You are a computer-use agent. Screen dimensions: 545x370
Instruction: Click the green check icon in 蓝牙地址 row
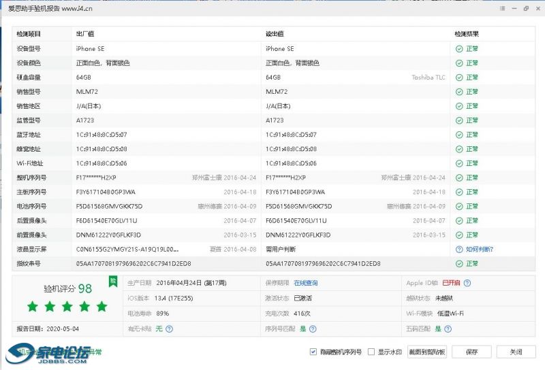459,135
